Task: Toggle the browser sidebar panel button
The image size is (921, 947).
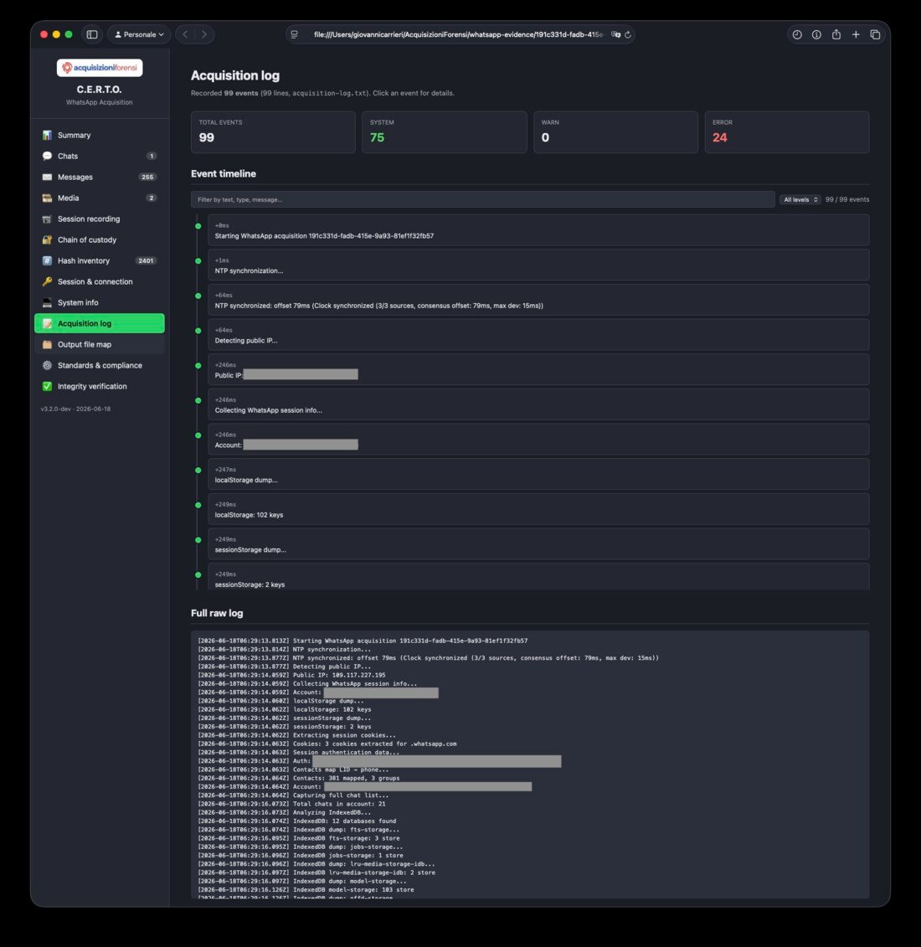Action: tap(92, 34)
